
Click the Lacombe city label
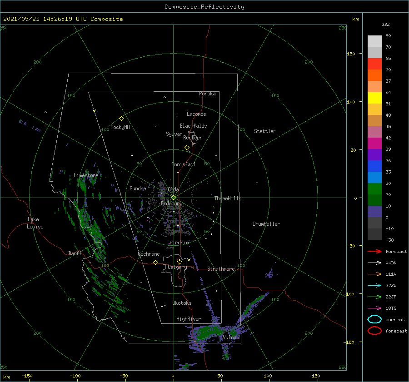(196, 114)
